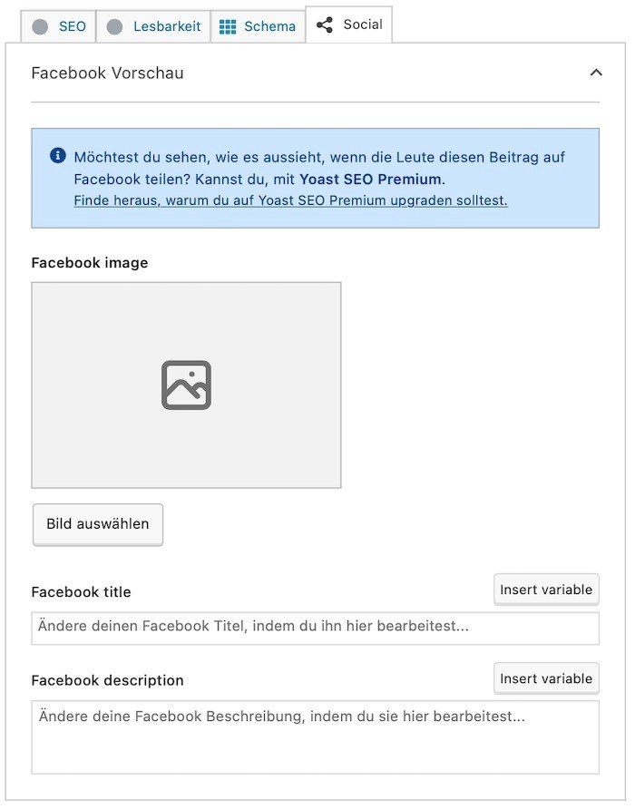Select the Social tab
The image size is (635, 809).
point(349,24)
